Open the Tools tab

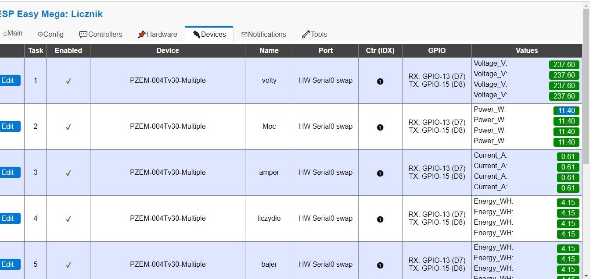pos(314,34)
